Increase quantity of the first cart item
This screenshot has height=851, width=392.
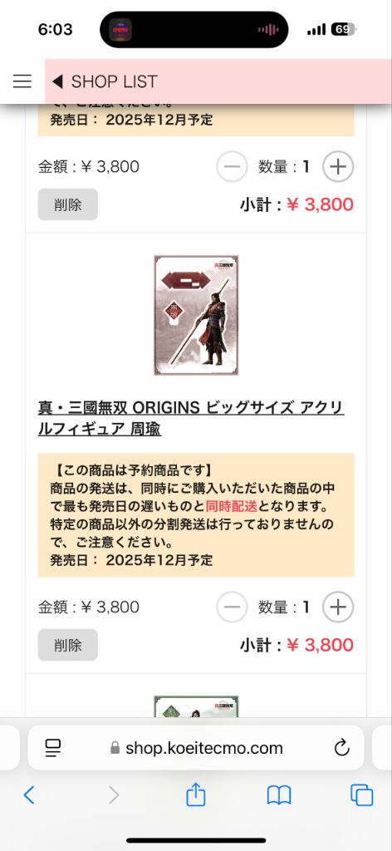[x=338, y=166]
